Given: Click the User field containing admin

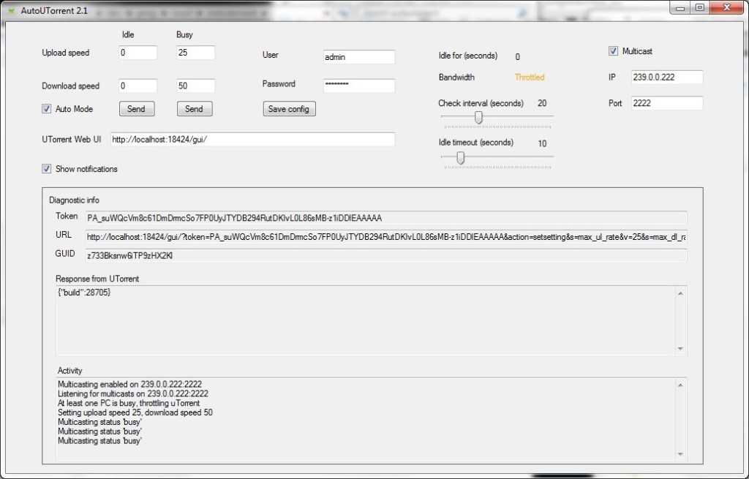Looking at the screenshot, I should coord(358,56).
